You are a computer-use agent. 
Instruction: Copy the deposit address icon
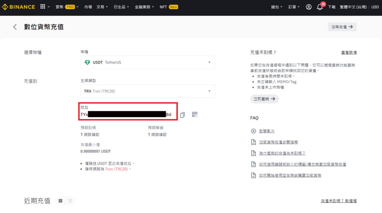182,115
